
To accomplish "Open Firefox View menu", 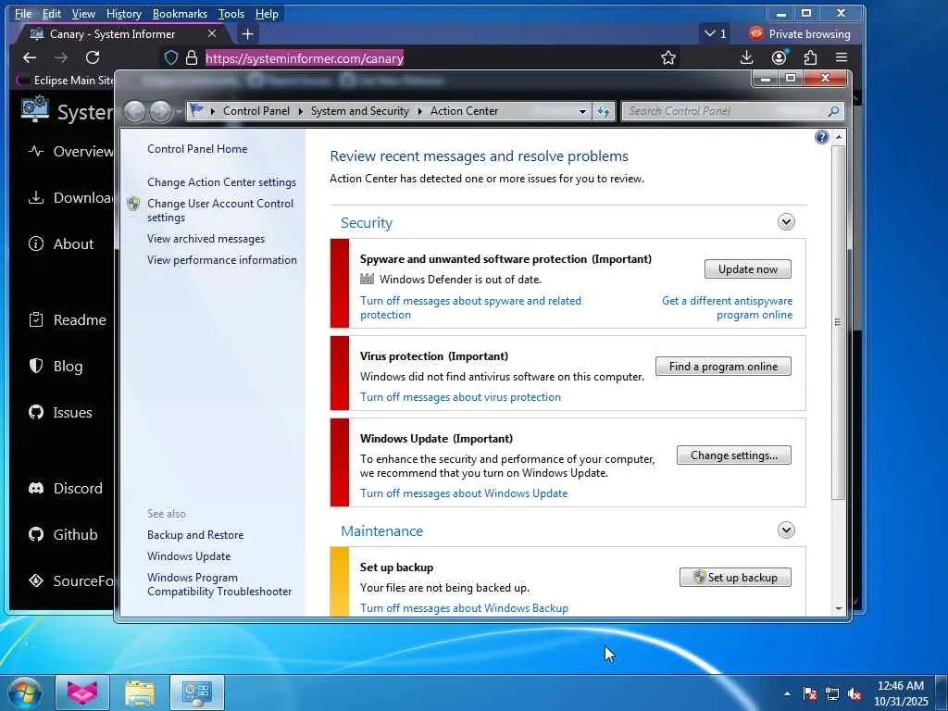I will click(83, 13).
